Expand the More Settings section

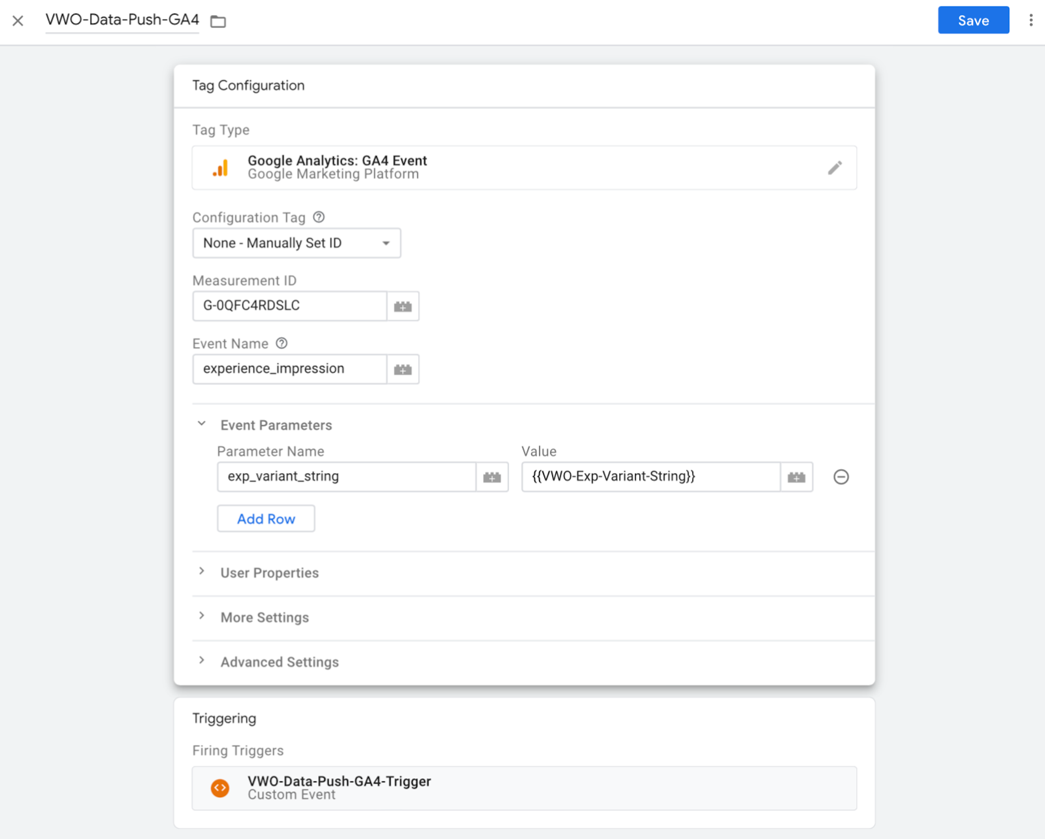coord(265,617)
